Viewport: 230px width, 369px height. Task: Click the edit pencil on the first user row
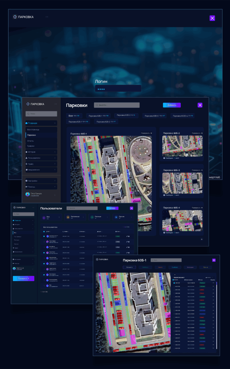(127, 236)
